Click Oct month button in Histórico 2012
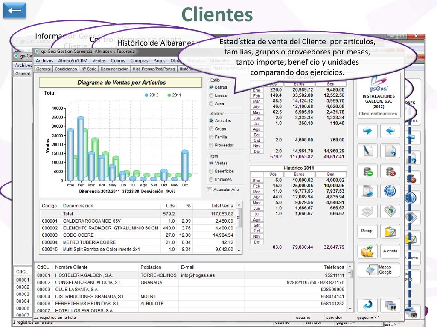The height and width of the screenshot is (327, 437). point(256,141)
